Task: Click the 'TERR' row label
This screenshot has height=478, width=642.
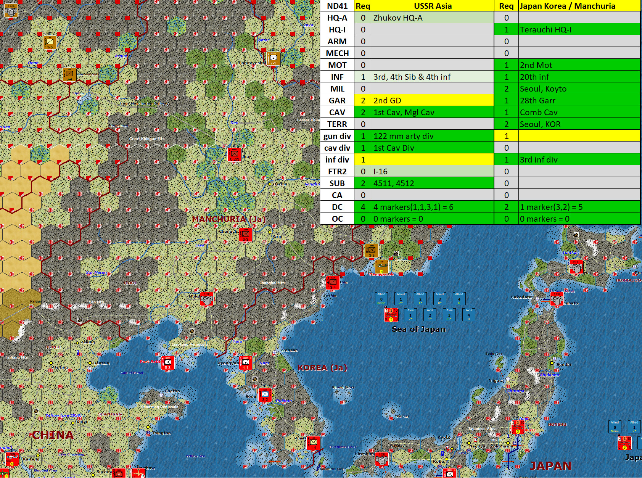Action: 337,124
